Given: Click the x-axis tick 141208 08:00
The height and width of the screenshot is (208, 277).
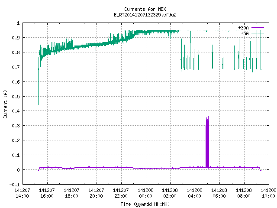Looking at the screenshot, I should (x=244, y=193).
